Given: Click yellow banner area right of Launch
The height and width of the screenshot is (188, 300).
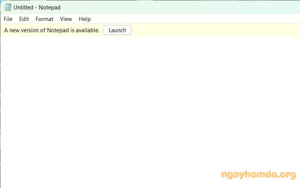Looking at the screenshot, I should [214, 30].
